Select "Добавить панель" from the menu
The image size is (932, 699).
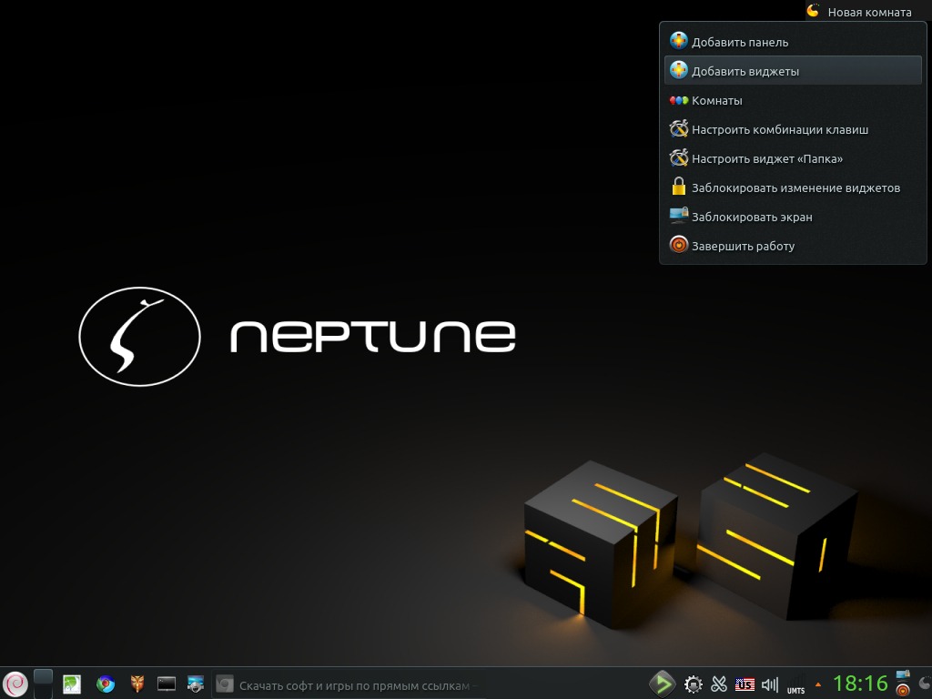[793, 42]
